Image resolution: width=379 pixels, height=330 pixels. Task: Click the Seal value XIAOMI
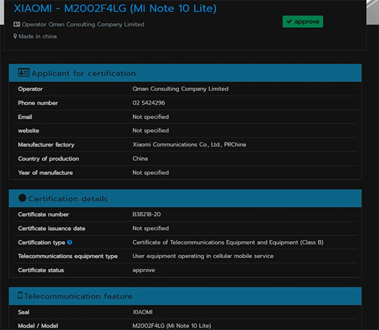tap(143, 312)
